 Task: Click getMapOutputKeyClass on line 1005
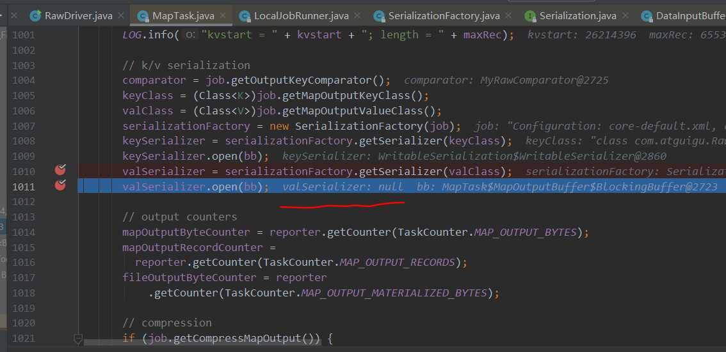click(346, 96)
